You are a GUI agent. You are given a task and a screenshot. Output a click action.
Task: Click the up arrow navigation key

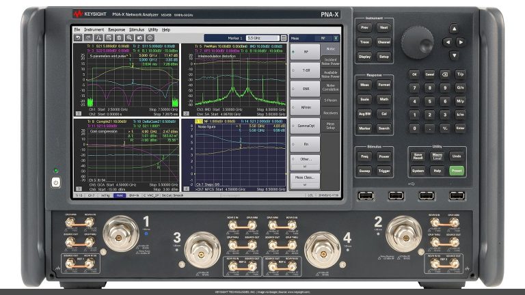454,29
